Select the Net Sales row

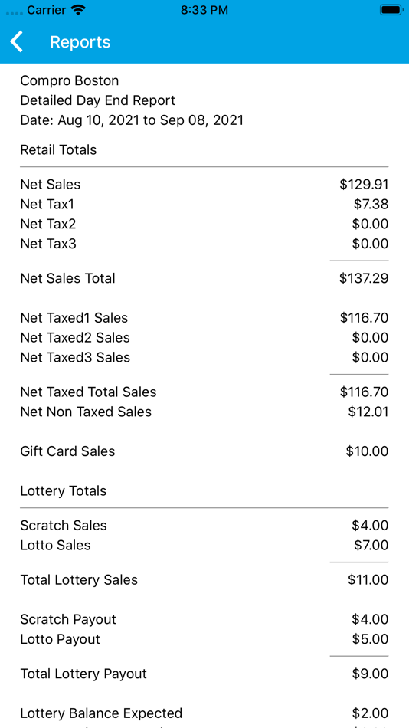coord(204,185)
